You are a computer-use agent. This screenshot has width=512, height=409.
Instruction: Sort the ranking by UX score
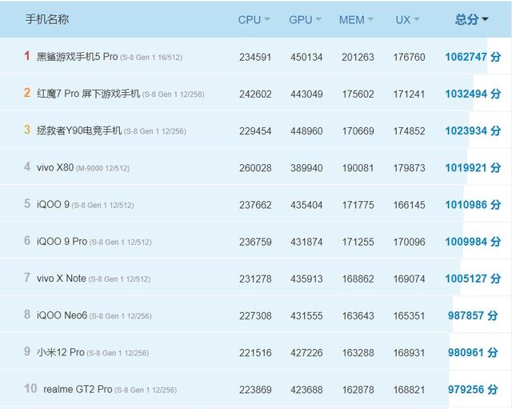(x=407, y=20)
